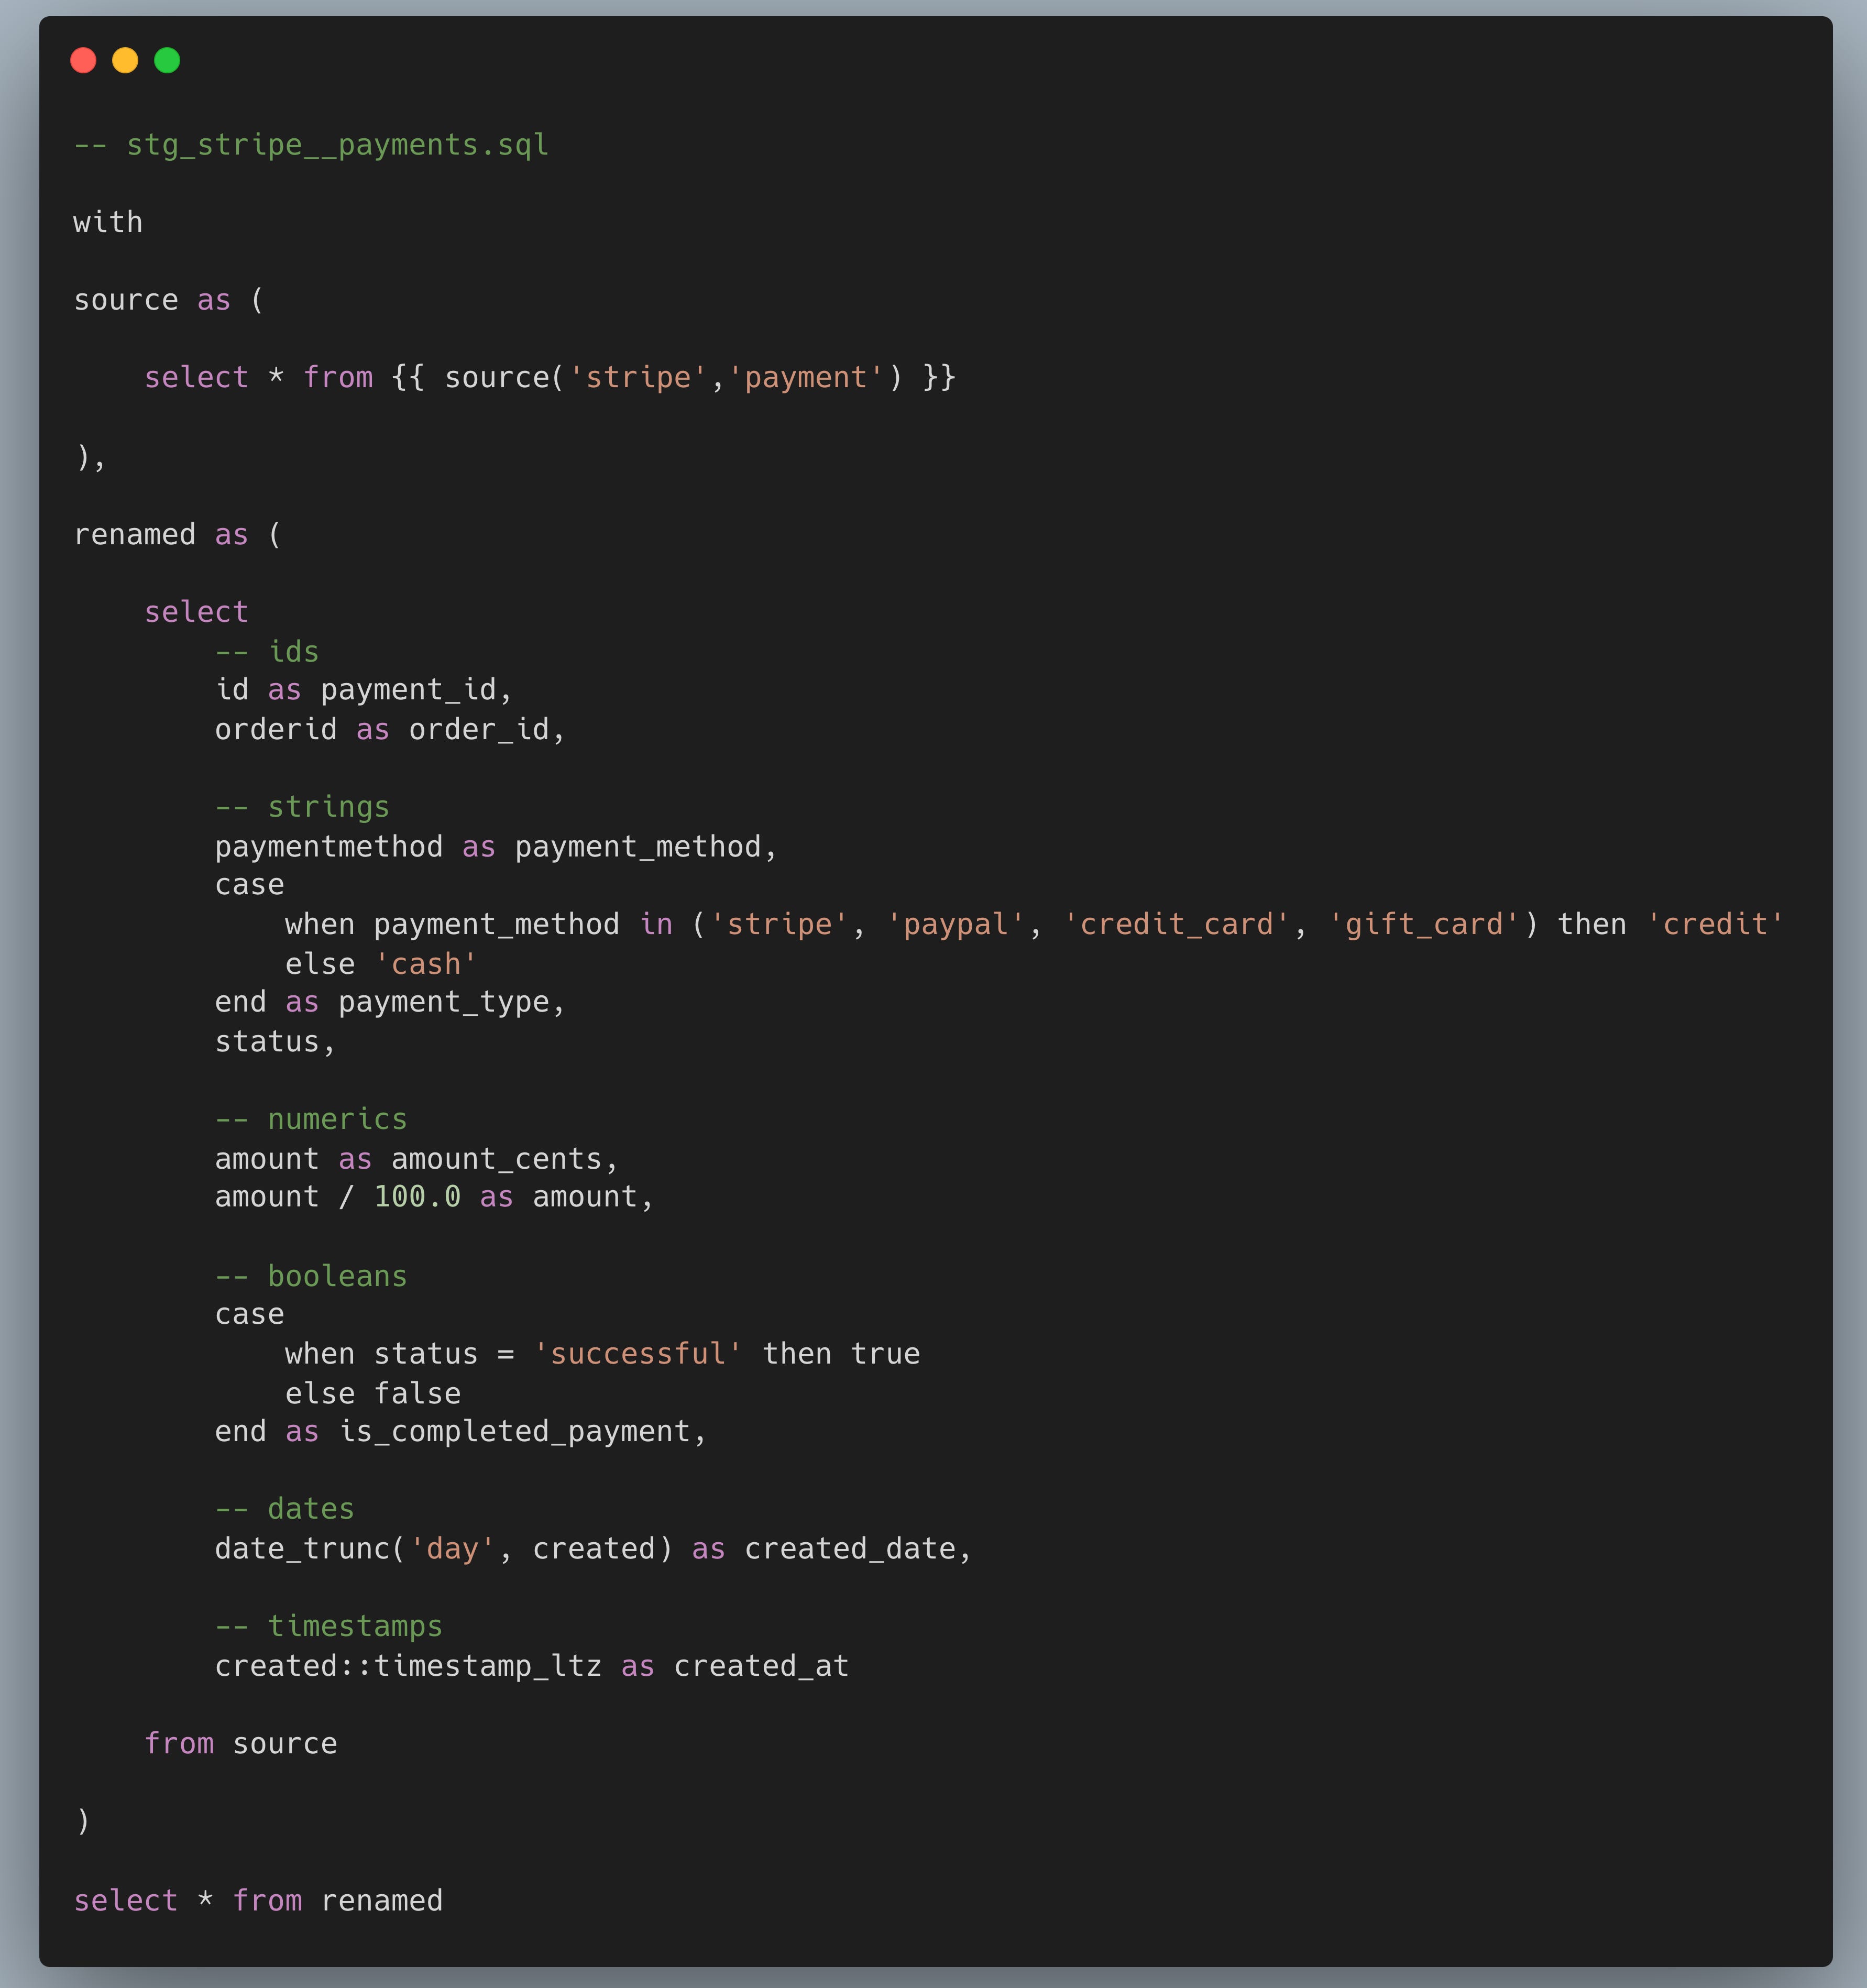Screen dimensions: 1867x1988
Task: Click the 'with' keyword at top
Action: point(107,222)
